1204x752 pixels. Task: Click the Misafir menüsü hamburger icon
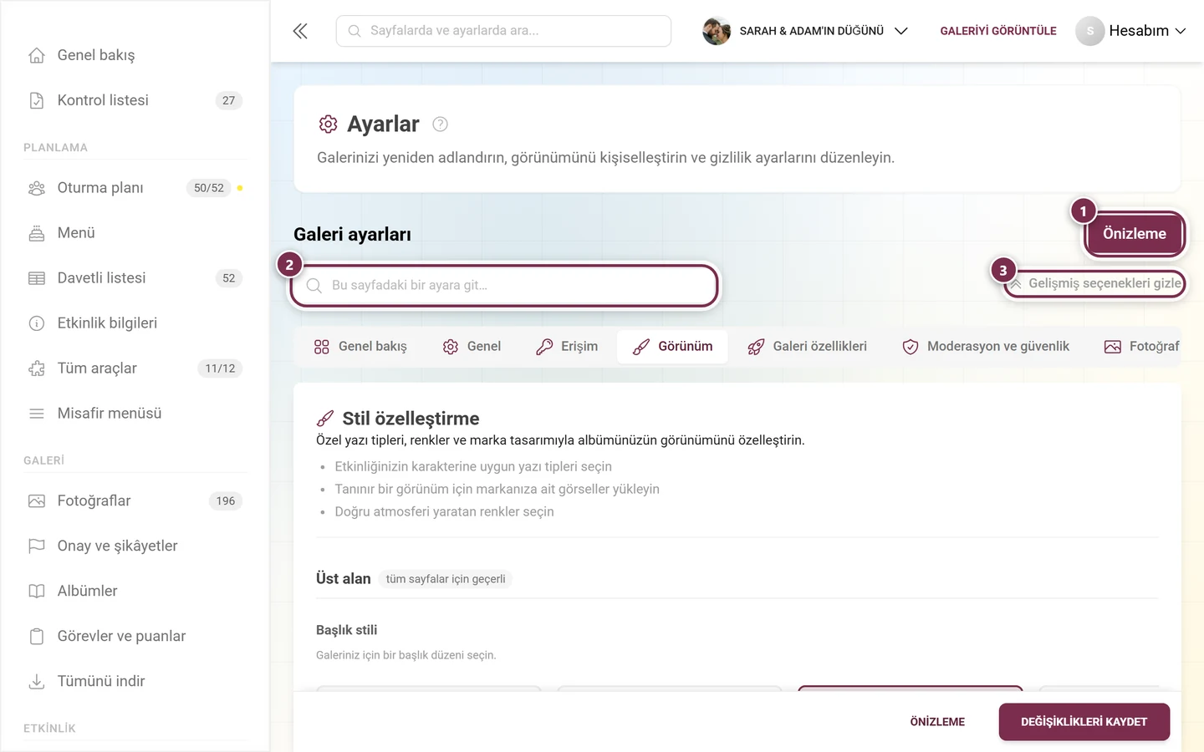pos(37,414)
